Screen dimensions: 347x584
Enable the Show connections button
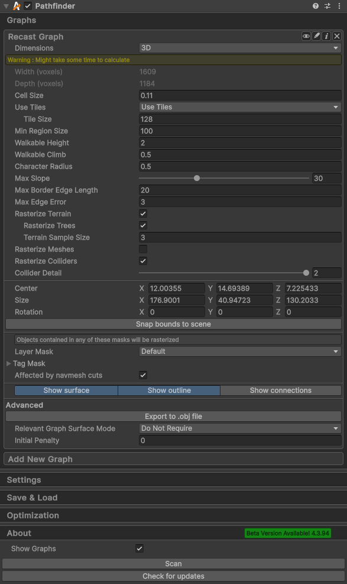coord(281,391)
